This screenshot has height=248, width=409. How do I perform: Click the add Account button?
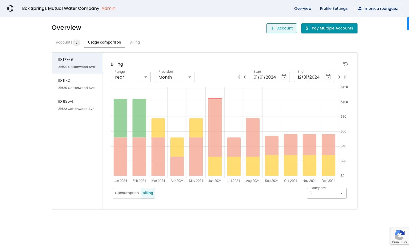(x=282, y=28)
